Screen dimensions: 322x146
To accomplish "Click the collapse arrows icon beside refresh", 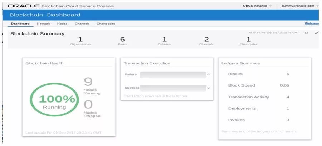I will [x=317, y=33].
